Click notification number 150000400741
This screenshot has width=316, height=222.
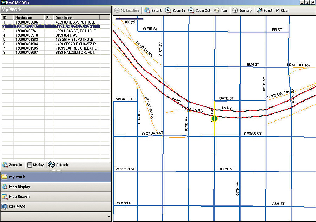(27, 31)
